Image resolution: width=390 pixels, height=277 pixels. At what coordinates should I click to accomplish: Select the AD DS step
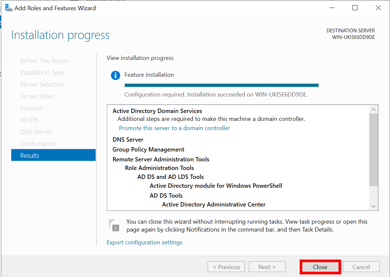point(29,120)
